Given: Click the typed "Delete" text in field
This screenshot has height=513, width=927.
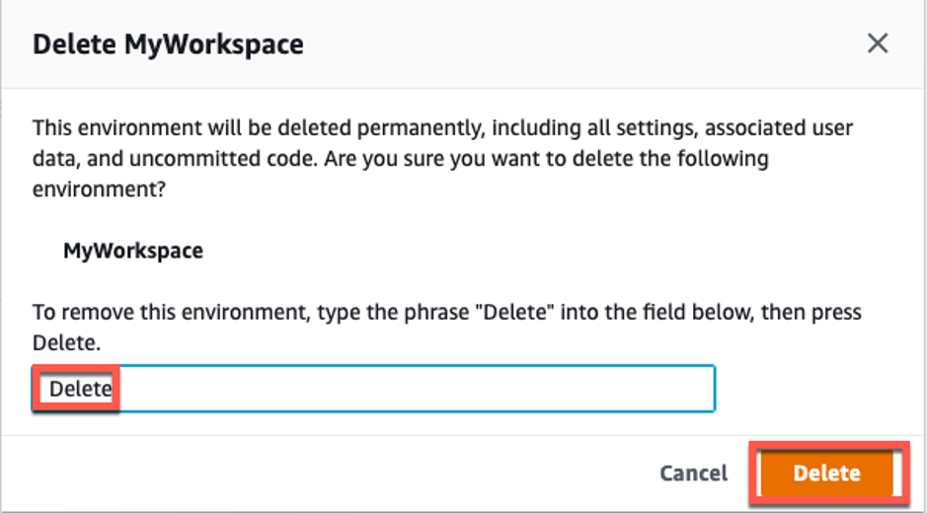Looking at the screenshot, I should (x=80, y=389).
